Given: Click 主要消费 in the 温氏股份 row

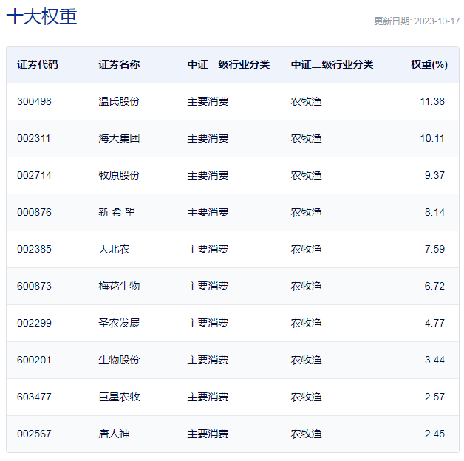Looking at the screenshot, I should pos(208,101).
